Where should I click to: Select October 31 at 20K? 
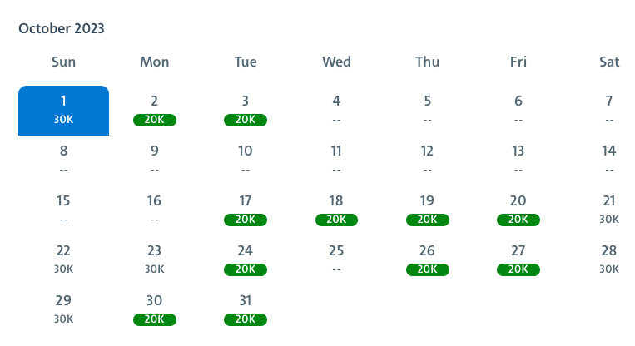(246, 309)
